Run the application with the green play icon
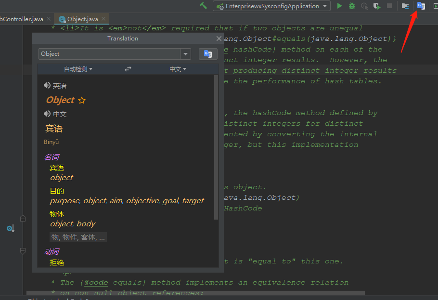Viewport: 438px width, 300px height. click(339, 6)
